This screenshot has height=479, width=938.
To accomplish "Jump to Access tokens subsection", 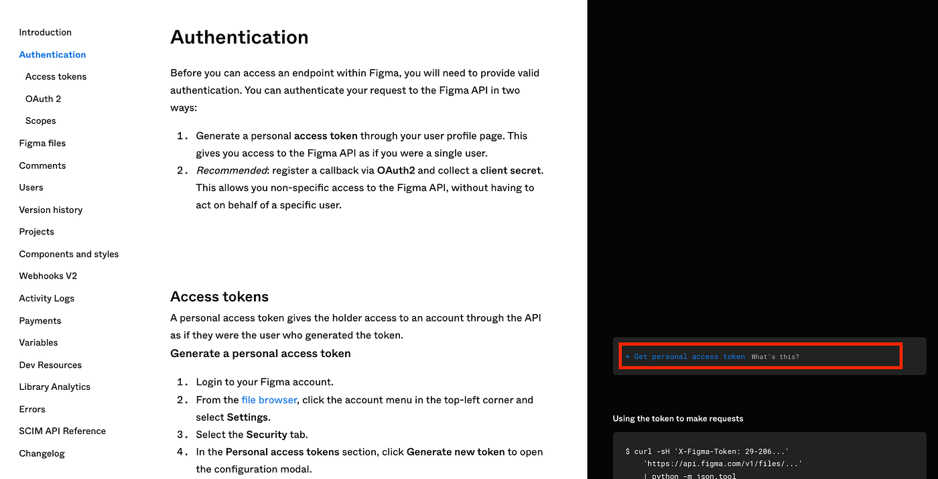I will (x=56, y=76).
